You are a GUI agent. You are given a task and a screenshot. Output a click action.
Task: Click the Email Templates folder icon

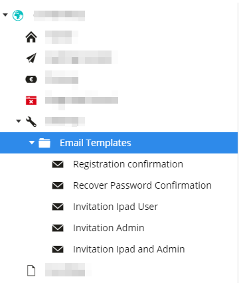(44, 143)
